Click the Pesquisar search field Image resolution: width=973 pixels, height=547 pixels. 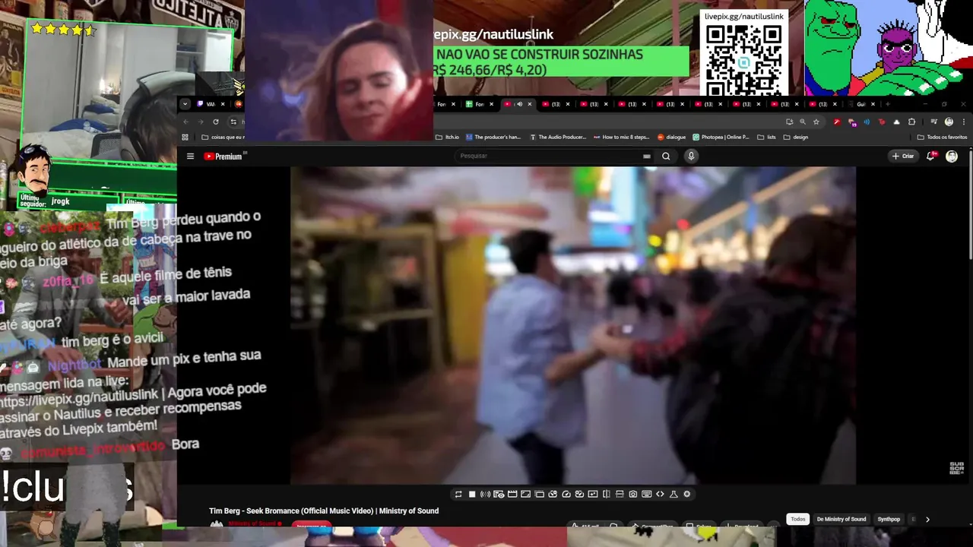(x=547, y=156)
